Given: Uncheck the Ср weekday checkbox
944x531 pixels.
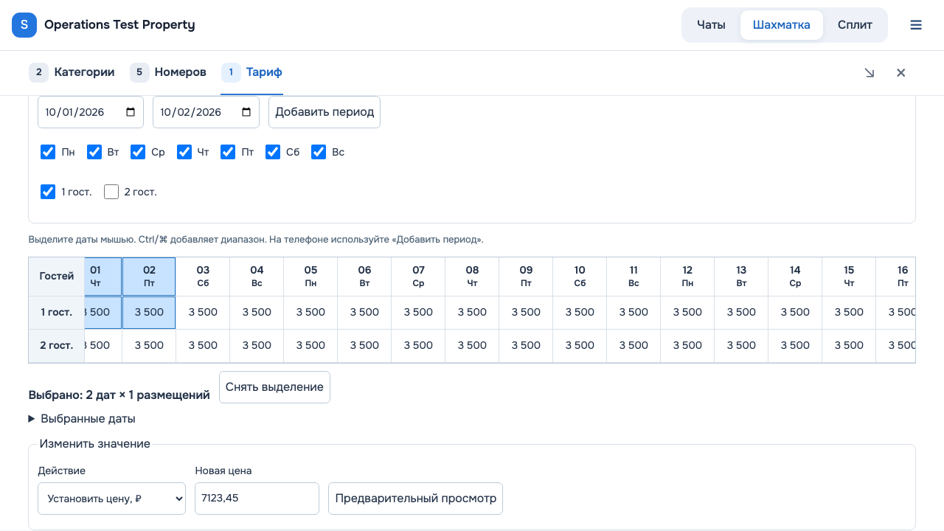Looking at the screenshot, I should point(138,152).
